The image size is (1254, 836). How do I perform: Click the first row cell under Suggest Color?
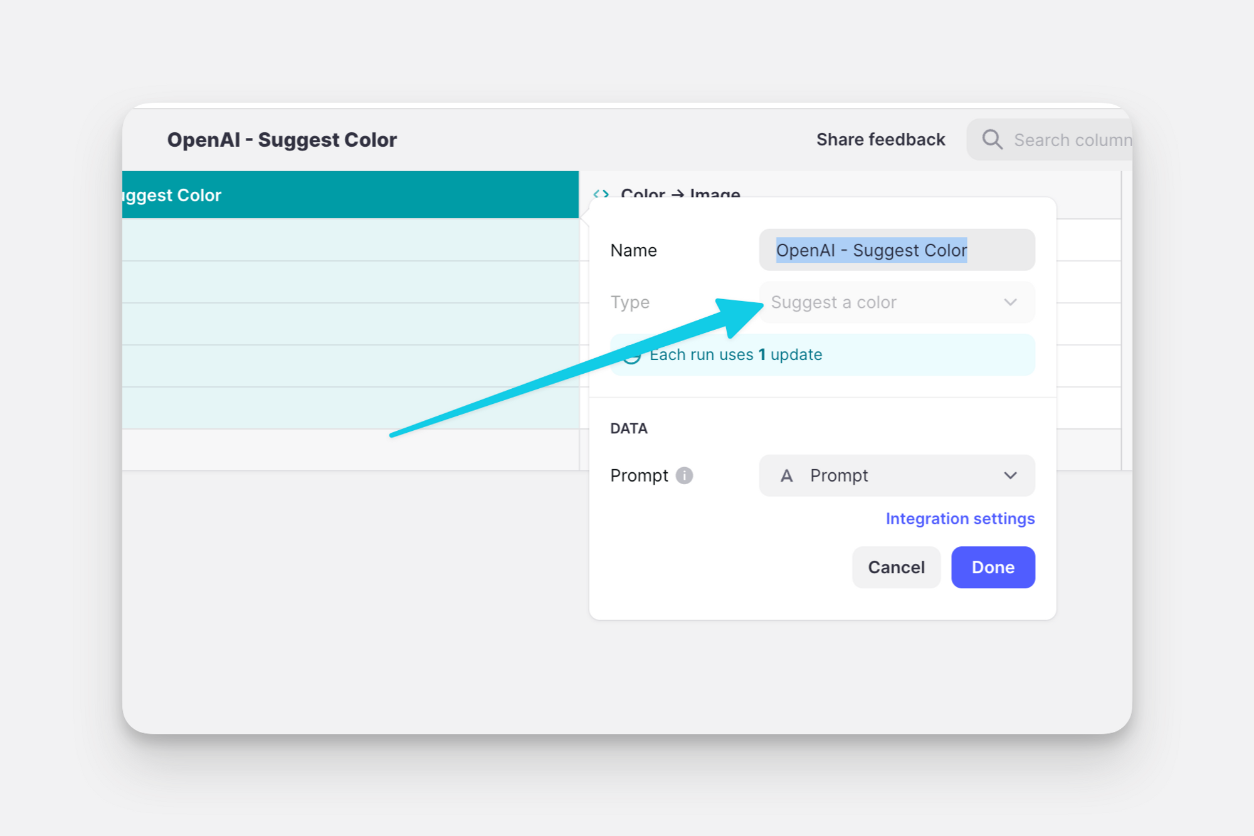coord(350,240)
